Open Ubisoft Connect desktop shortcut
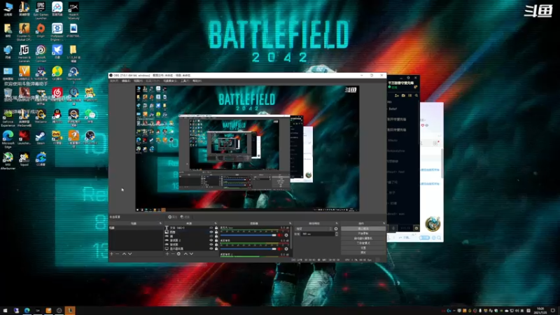Image resolution: width=560 pixels, height=315 pixels. coord(41,53)
